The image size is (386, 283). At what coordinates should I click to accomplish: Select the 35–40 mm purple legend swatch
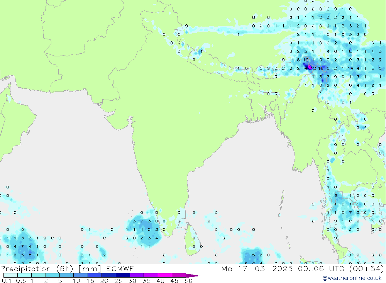pos(151,275)
